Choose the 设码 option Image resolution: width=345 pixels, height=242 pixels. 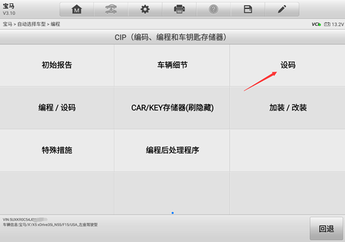tap(287, 65)
